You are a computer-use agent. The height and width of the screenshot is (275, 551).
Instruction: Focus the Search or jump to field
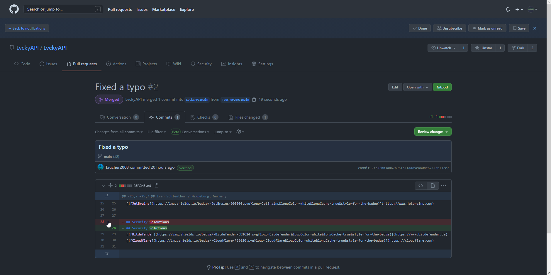point(60,9)
